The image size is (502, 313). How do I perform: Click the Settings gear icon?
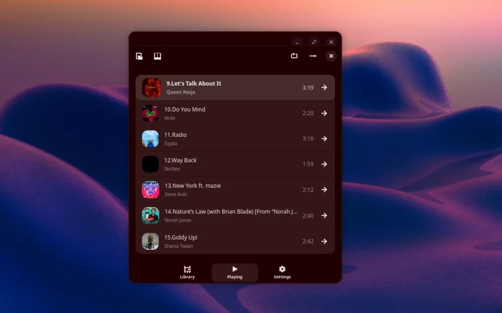[x=282, y=268]
